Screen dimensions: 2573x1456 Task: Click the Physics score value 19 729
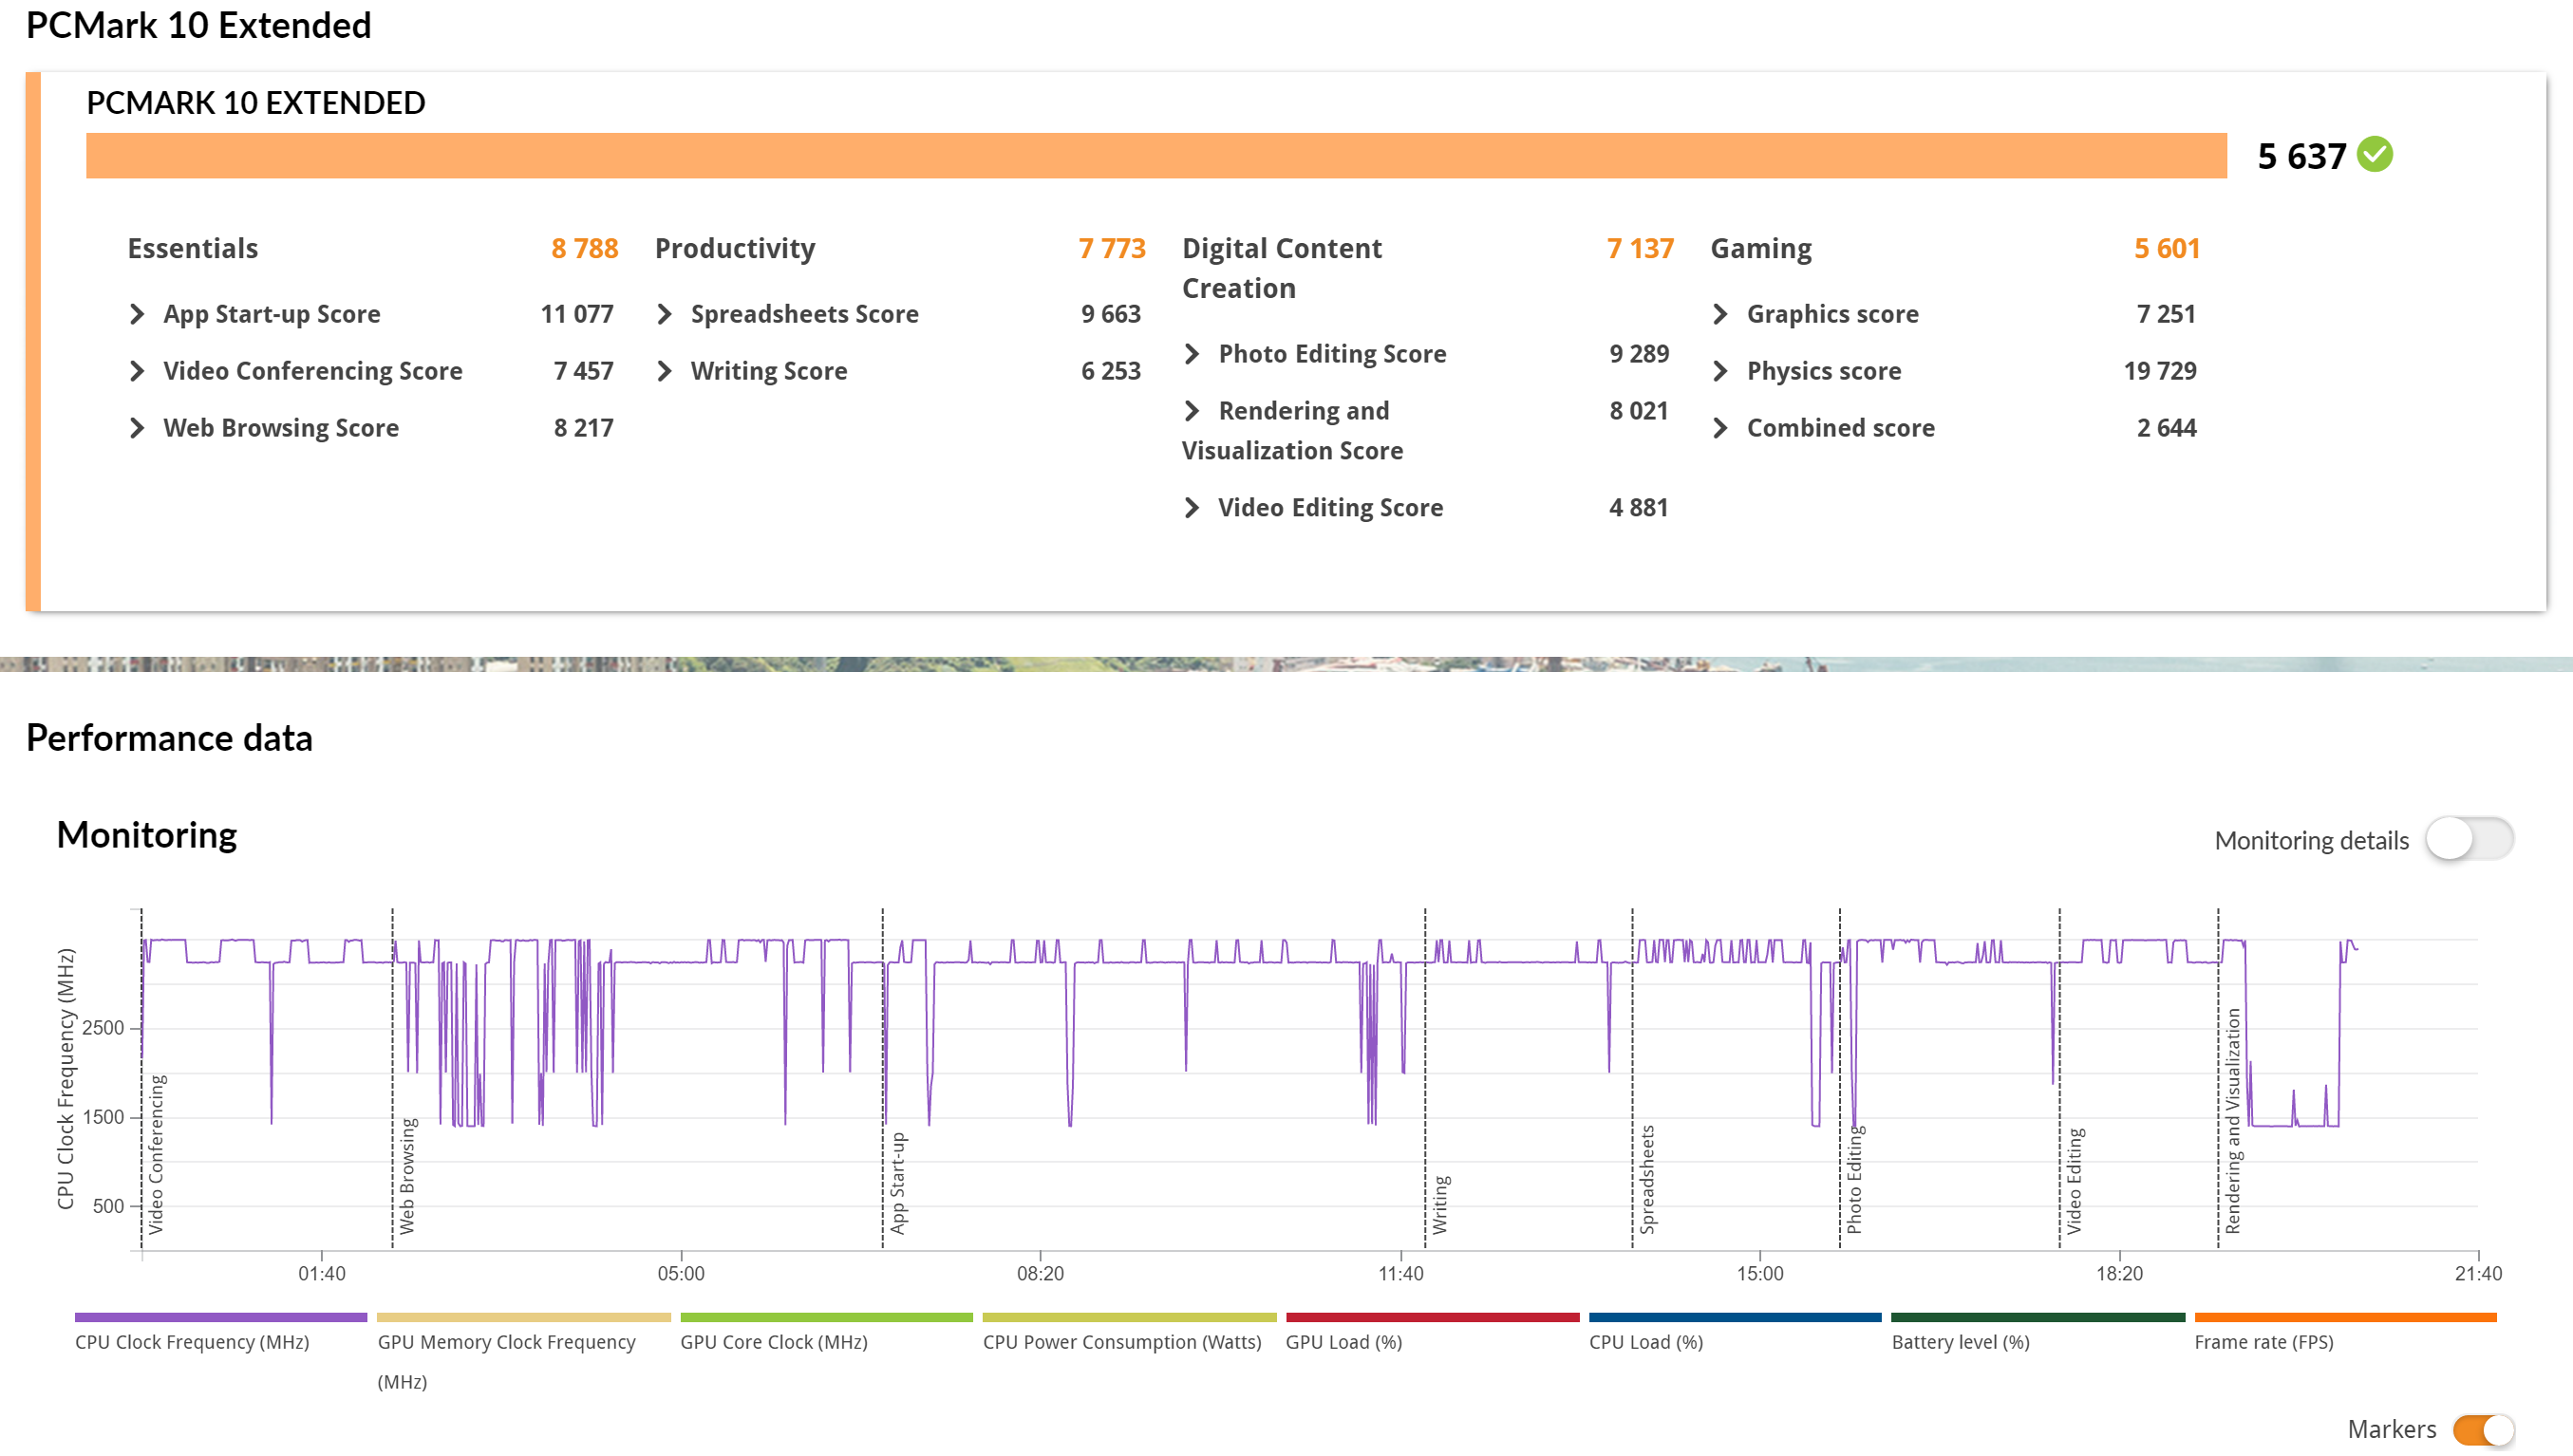pos(2160,371)
